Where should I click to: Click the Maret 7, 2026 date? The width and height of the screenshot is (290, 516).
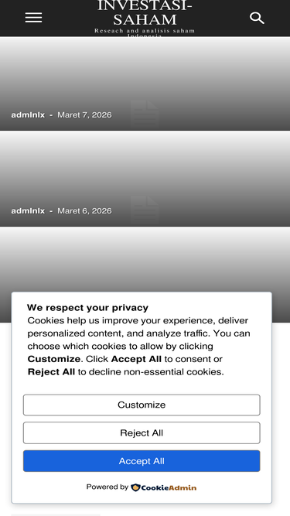coord(84,114)
